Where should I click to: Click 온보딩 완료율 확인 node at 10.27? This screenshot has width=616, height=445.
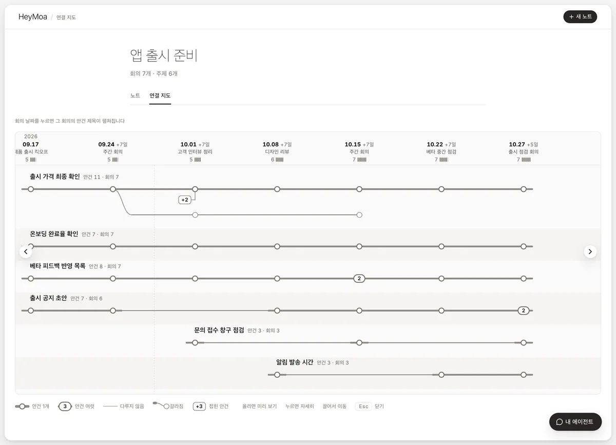(x=524, y=246)
